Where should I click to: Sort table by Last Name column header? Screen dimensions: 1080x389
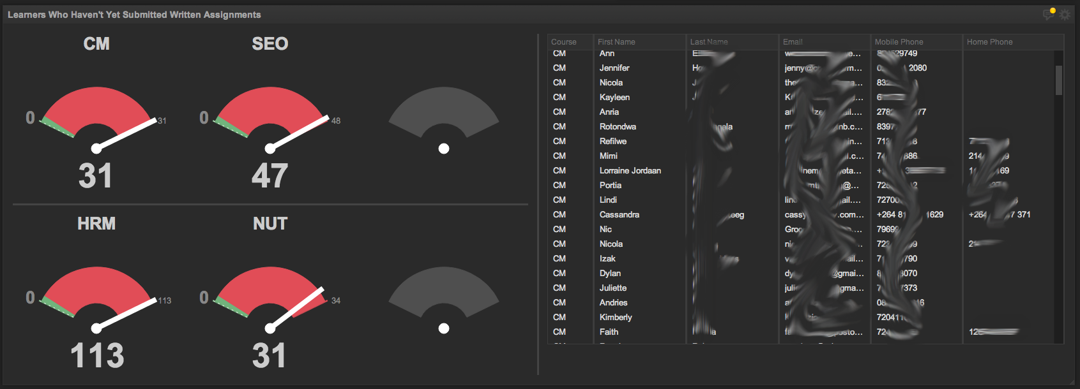733,42
